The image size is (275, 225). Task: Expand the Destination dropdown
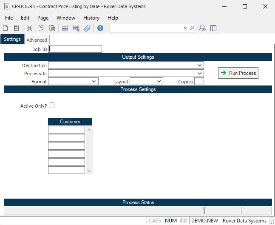pyautogui.click(x=200, y=66)
